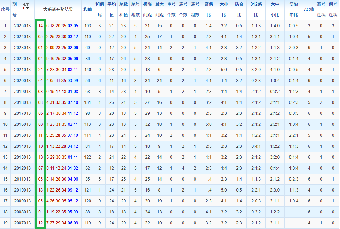Select period number 2012013
Screen dimensions: 340x229
click(23, 168)
